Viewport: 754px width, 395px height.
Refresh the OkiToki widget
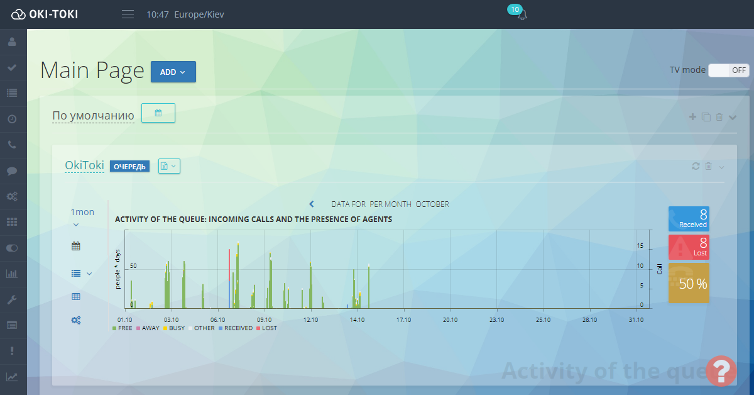696,166
